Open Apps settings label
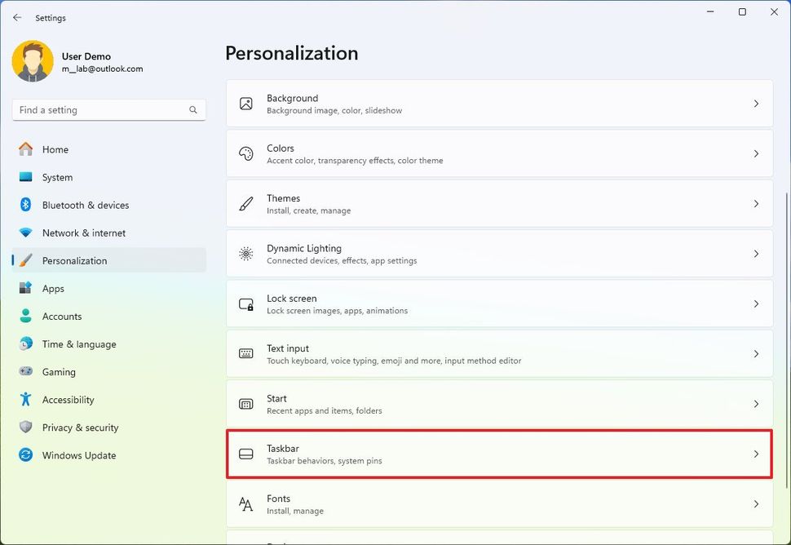Viewport: 791px width, 545px height. tap(53, 289)
